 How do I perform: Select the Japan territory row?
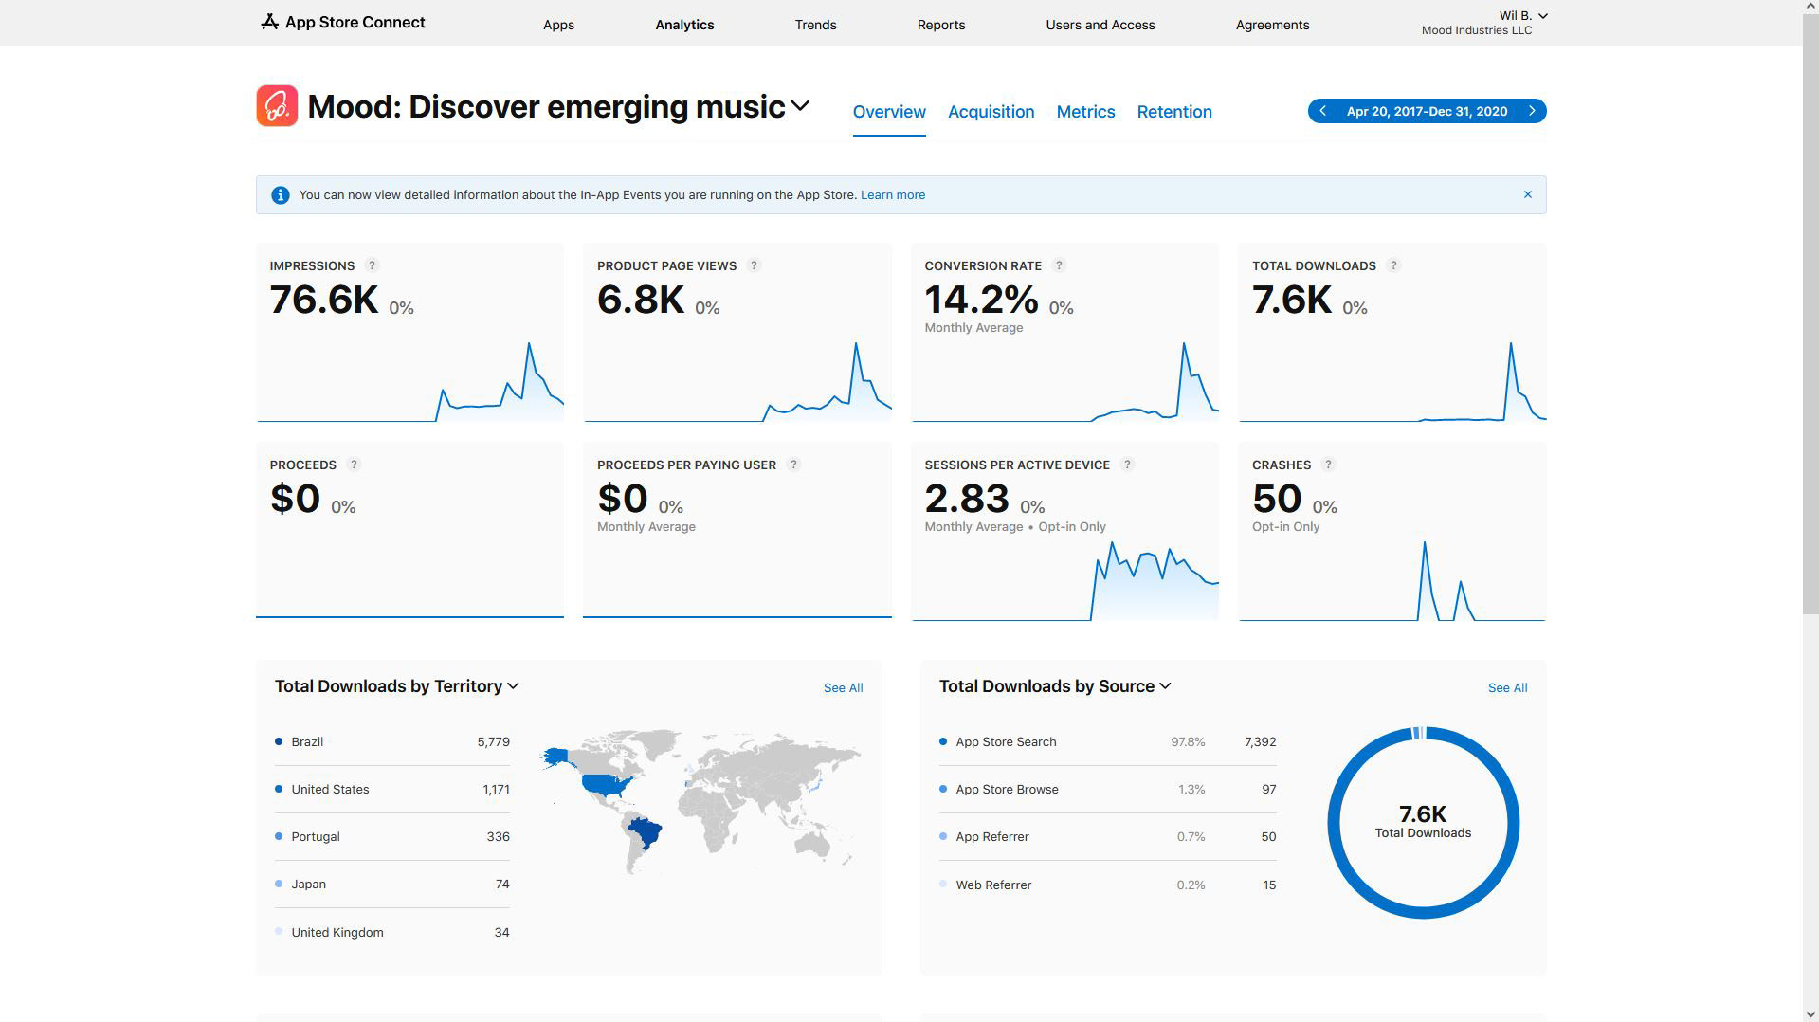click(x=391, y=885)
